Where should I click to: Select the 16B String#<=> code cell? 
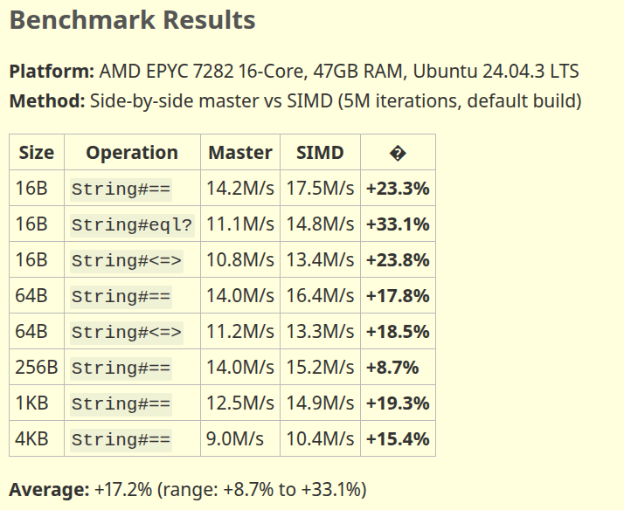click(127, 261)
